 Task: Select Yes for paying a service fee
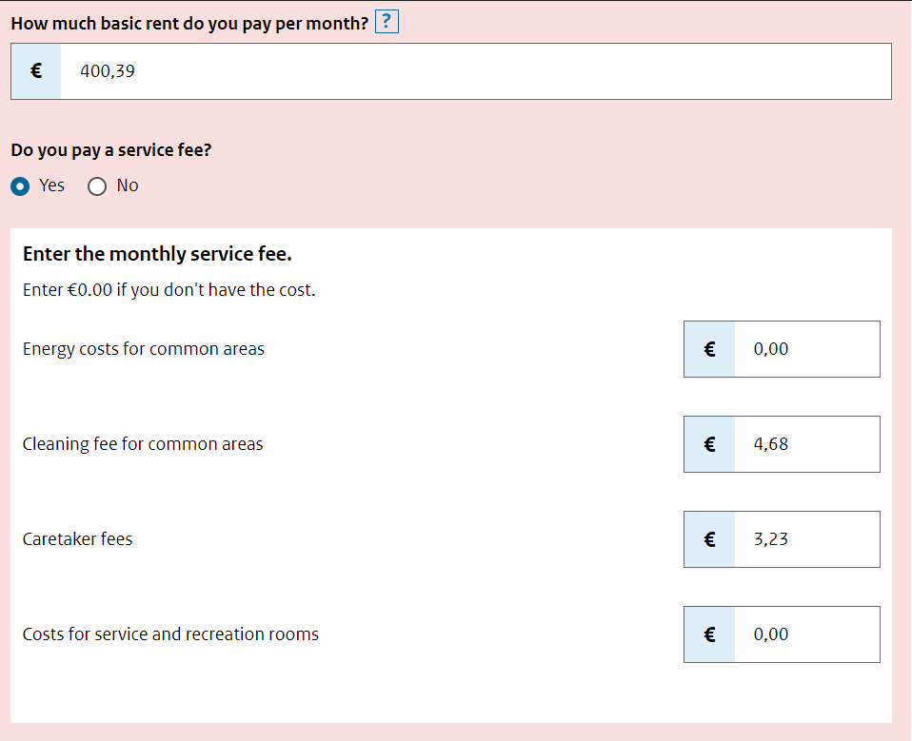click(x=20, y=186)
